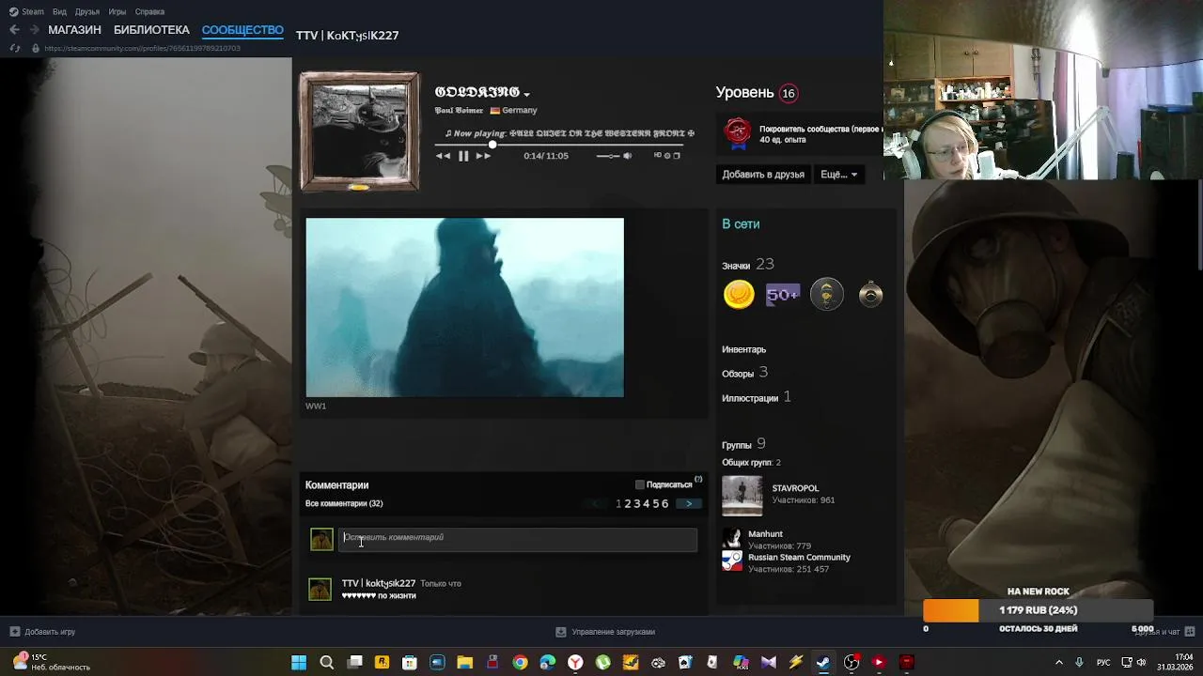Go to comments page 3

(636, 504)
